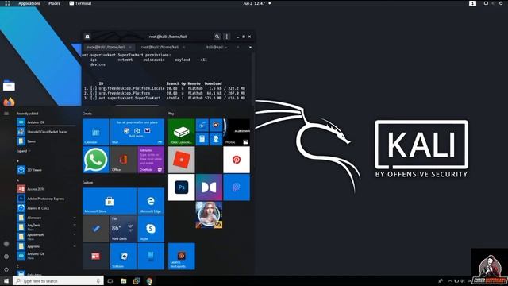The image size is (508, 286).
Task: Open the Places menu in top bar
Action: tap(54, 3)
